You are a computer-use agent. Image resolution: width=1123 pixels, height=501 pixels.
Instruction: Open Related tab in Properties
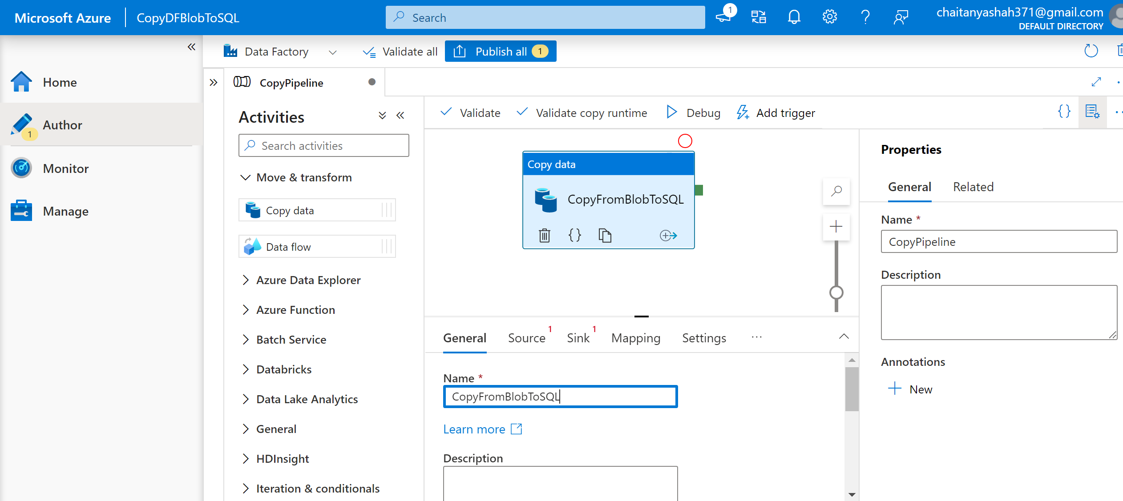point(973,187)
